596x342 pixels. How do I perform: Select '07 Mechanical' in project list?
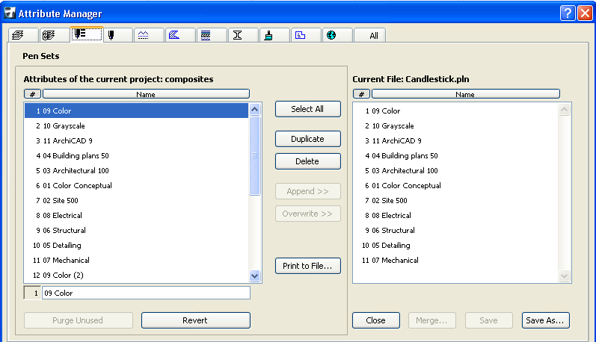(x=136, y=260)
